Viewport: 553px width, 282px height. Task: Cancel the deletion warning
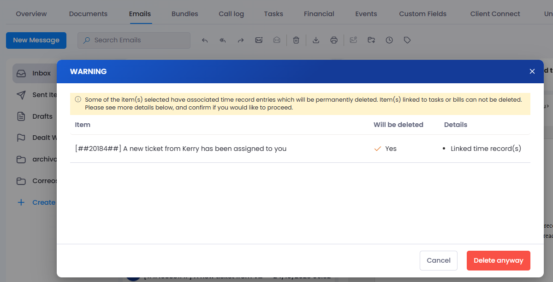pyautogui.click(x=438, y=260)
